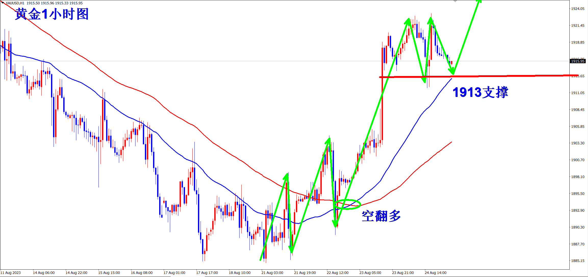Click the 1892.90 price scale label
The image size is (588, 277).
pos(578,210)
